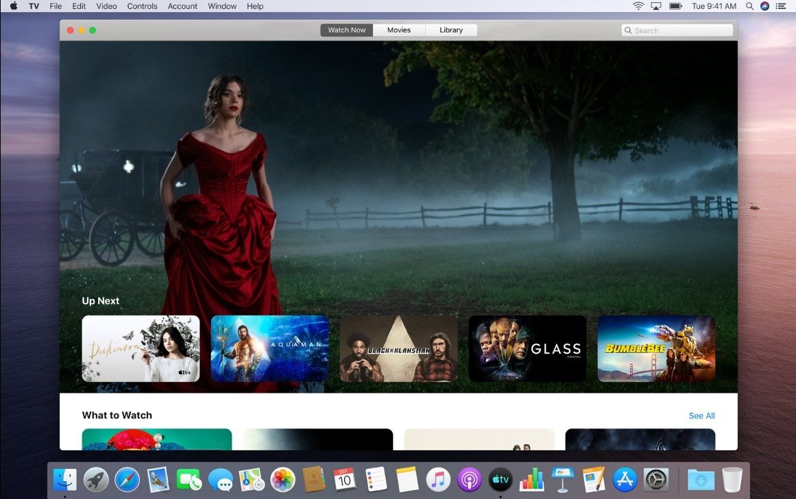Open the Help menu
The width and height of the screenshot is (796, 499).
(255, 6)
